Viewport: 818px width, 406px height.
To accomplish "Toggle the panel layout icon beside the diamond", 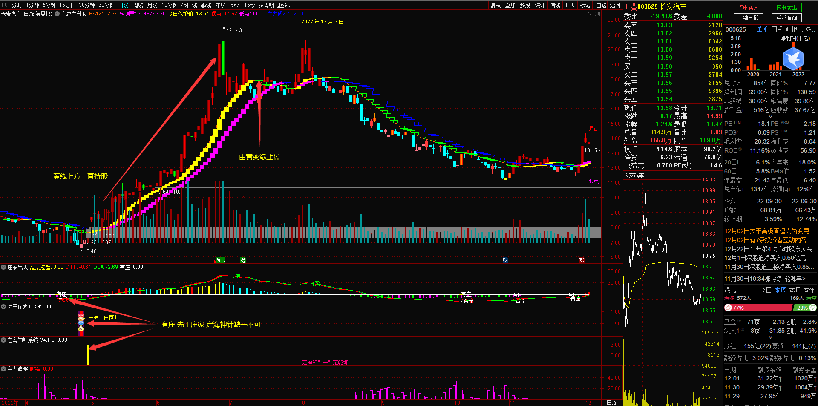I will click(x=597, y=14).
